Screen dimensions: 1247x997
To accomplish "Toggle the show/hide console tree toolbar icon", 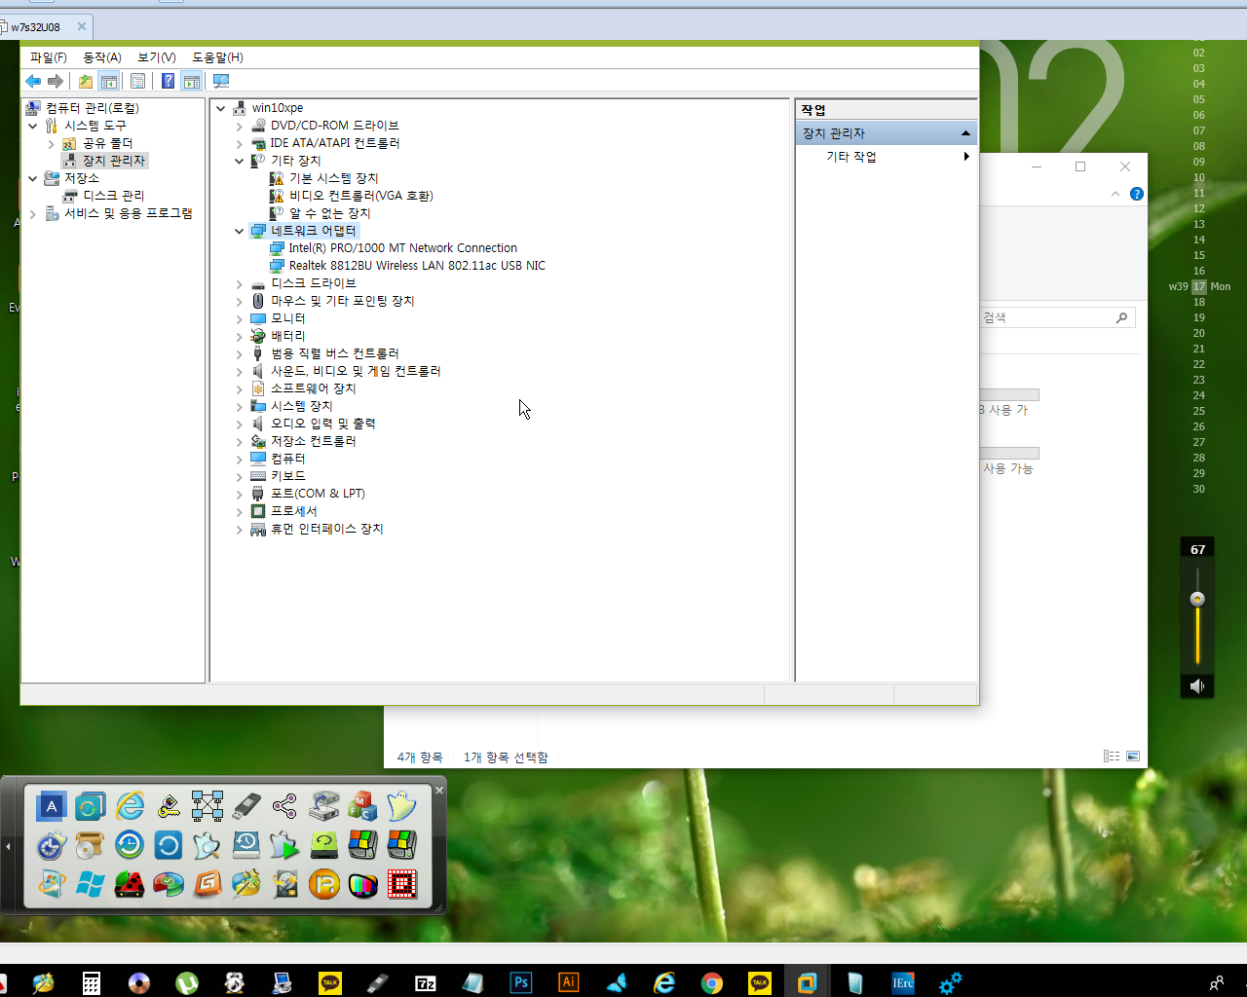I will coord(109,81).
